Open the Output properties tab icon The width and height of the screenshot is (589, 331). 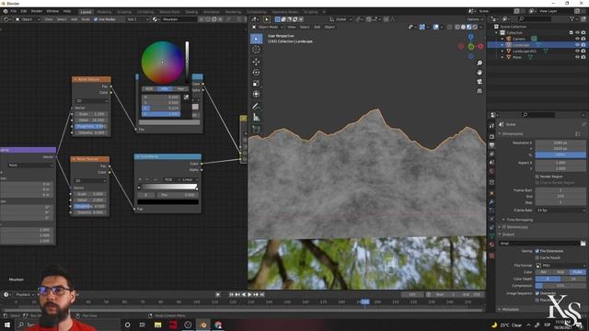point(491,145)
